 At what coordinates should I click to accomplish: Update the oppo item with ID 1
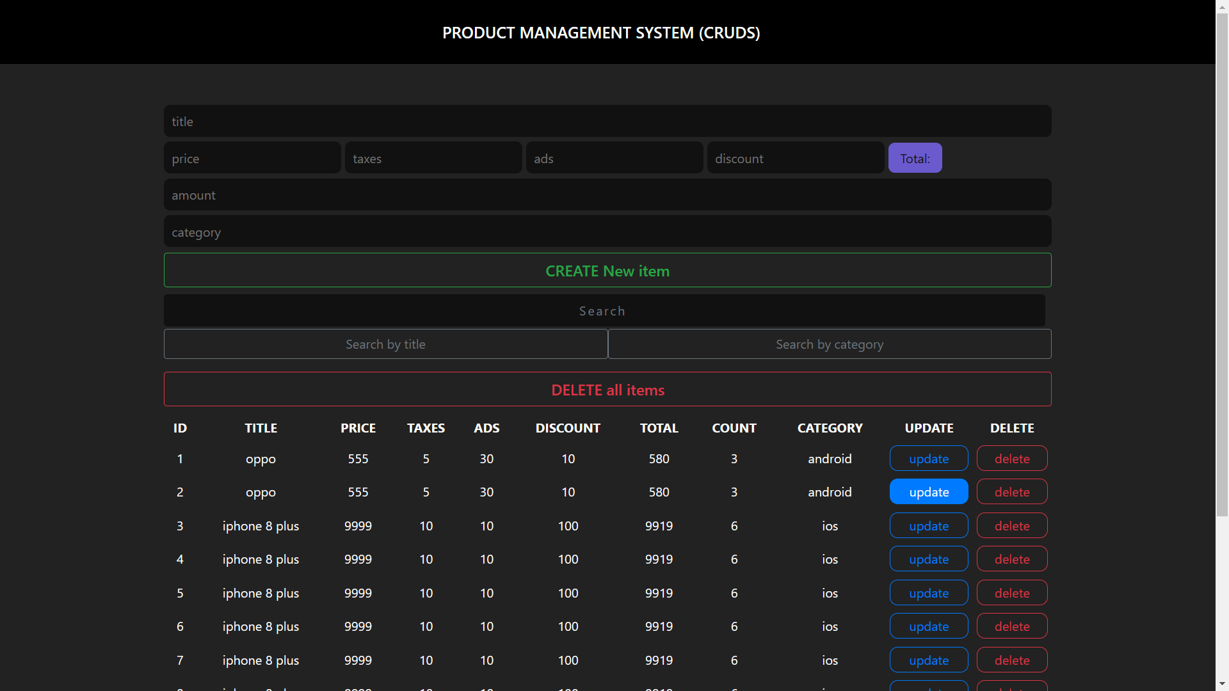[x=929, y=459]
